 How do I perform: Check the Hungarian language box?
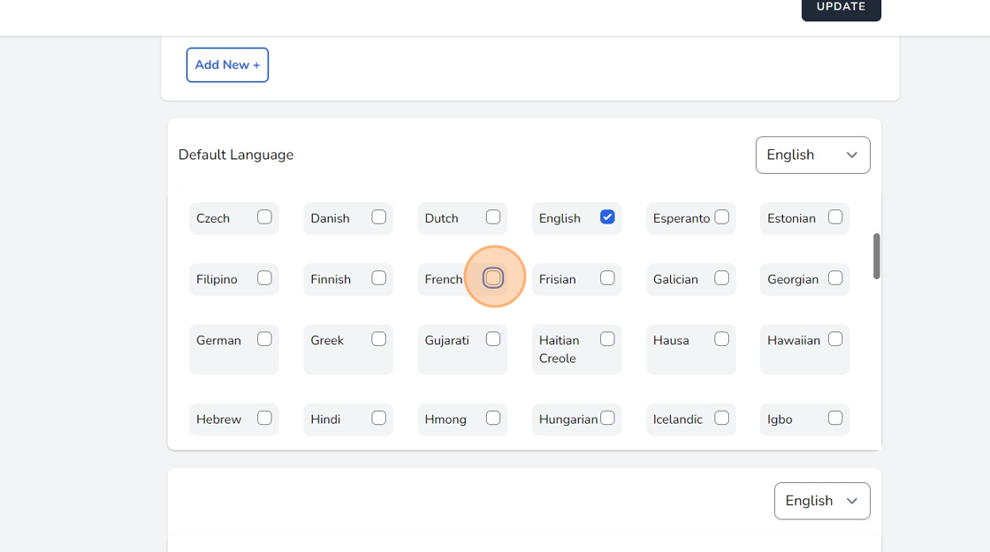click(607, 418)
